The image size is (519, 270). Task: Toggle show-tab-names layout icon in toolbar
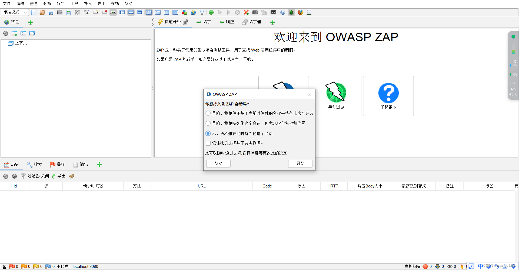click(113, 12)
